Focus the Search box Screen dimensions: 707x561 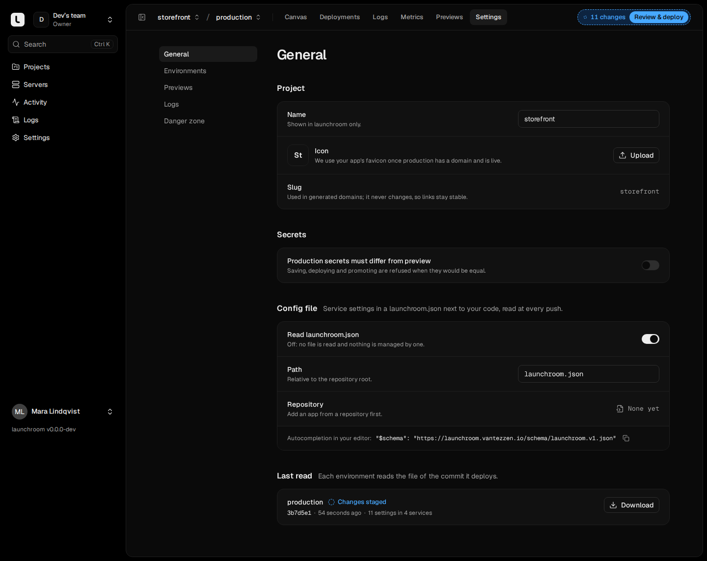tap(63, 44)
